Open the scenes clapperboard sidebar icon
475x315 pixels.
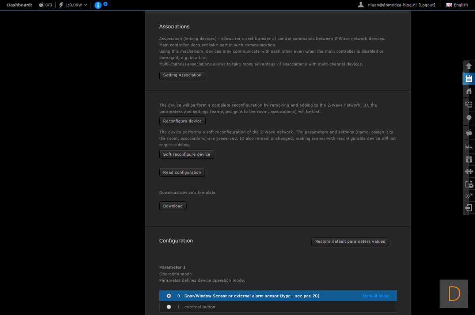468,132
